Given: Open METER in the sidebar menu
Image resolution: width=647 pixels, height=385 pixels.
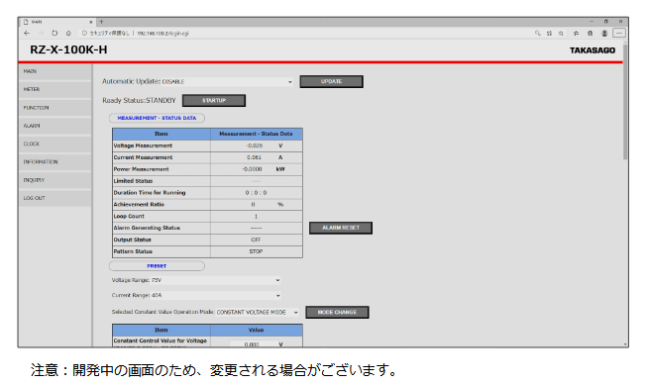Looking at the screenshot, I should pos(54,89).
